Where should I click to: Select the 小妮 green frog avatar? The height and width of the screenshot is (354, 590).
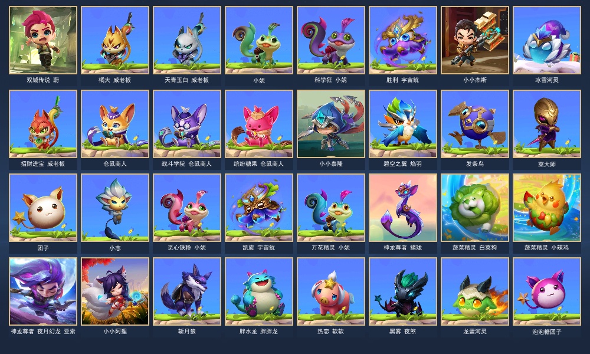259,40
